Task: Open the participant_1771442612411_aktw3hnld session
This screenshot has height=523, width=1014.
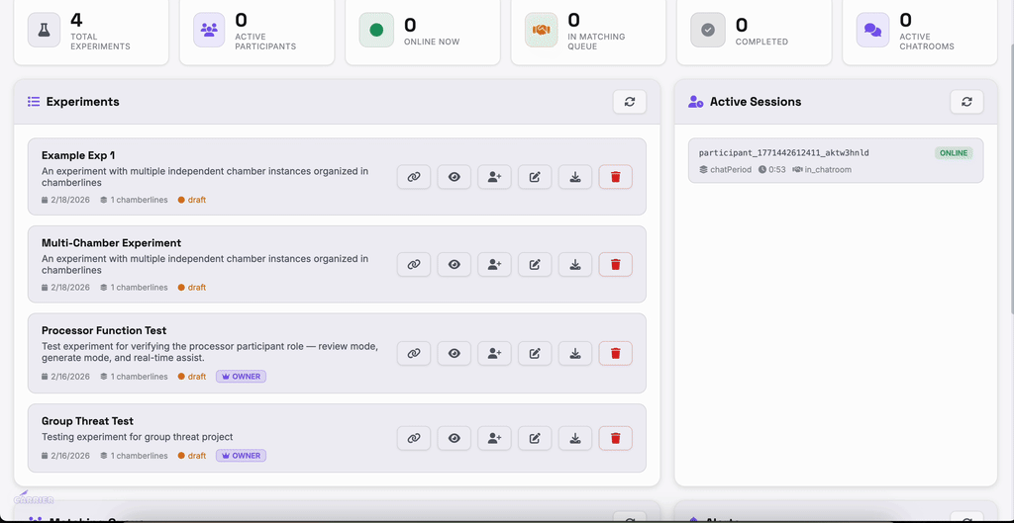Action: [x=836, y=160]
